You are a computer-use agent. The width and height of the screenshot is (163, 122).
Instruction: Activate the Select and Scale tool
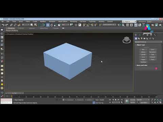[x=55, y=25]
